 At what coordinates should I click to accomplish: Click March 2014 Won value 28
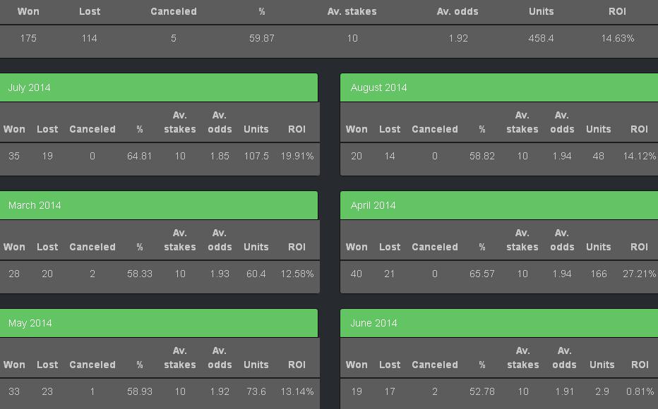click(14, 274)
